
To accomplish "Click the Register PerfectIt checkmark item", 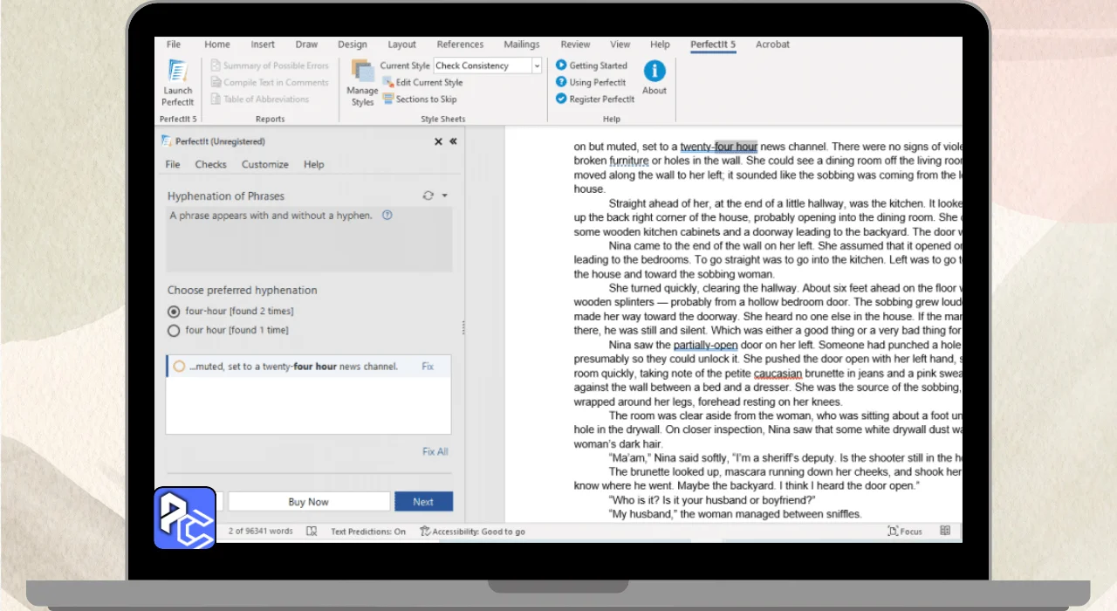I will [561, 99].
